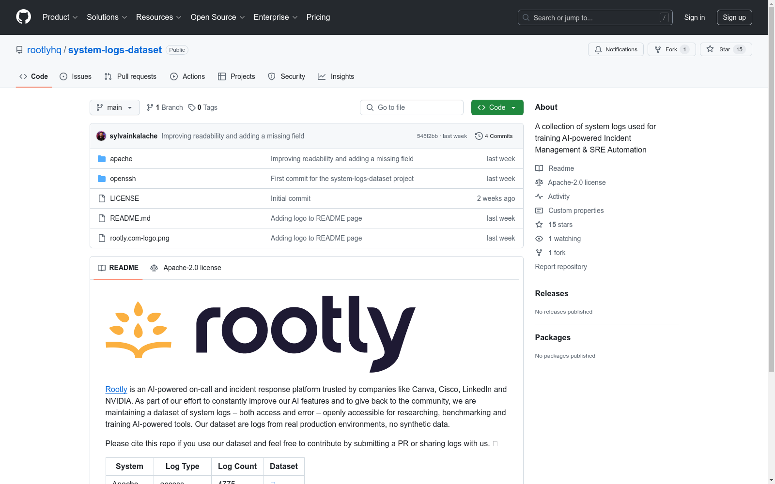Click the pulse icon beside Activity
This screenshot has height=484, width=775.
[x=539, y=197]
